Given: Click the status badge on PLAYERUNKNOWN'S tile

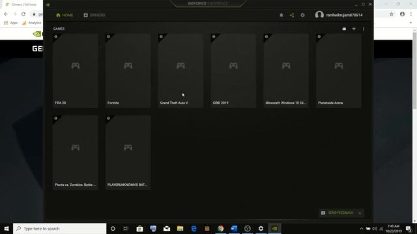Looking at the screenshot, I should point(109,118).
